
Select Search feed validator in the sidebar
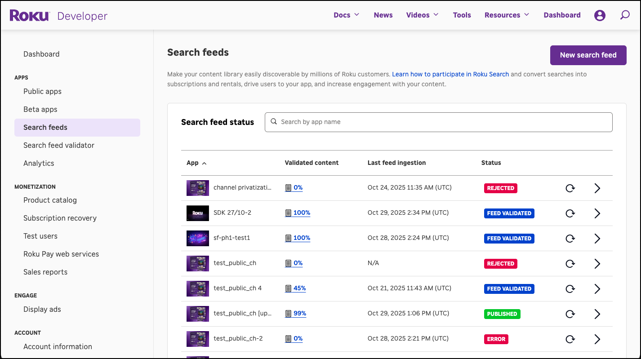tap(59, 145)
